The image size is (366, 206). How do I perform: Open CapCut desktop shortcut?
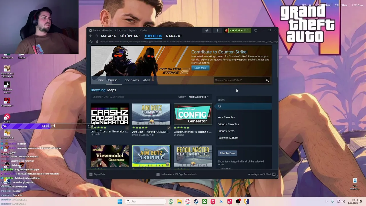[22, 56]
